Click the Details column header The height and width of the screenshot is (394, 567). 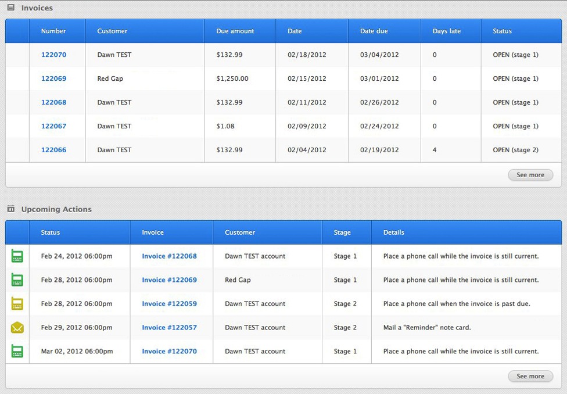point(393,232)
